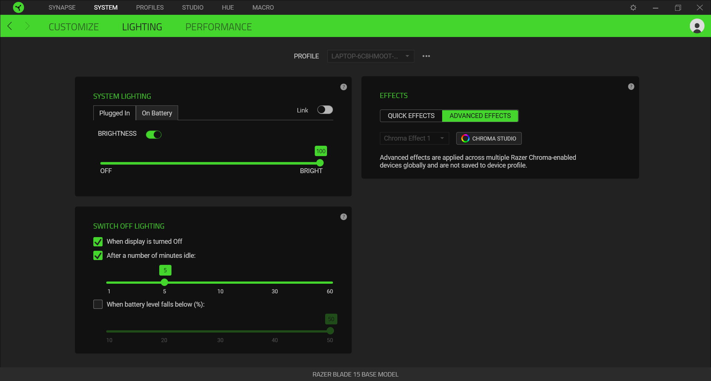Click the Chroma Studio color ring icon

click(465, 138)
